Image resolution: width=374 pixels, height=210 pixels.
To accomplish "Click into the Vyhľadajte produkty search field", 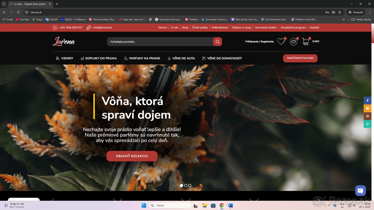I will (x=160, y=42).
